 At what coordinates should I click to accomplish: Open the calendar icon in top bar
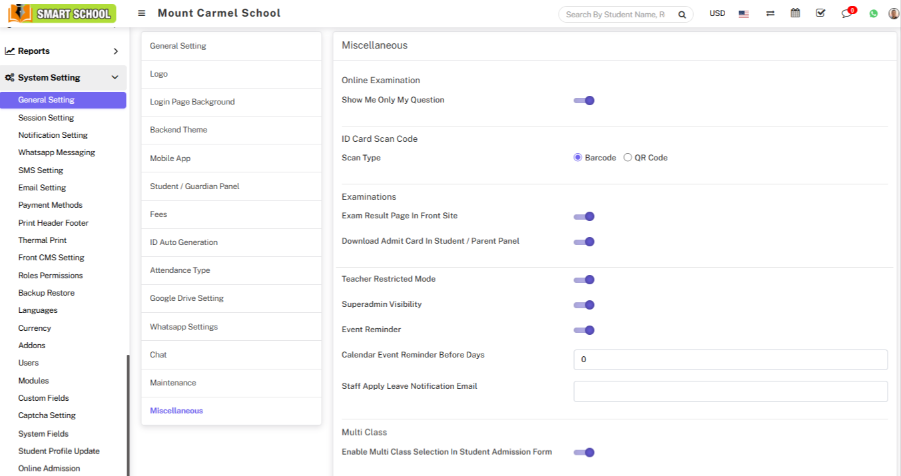point(795,13)
